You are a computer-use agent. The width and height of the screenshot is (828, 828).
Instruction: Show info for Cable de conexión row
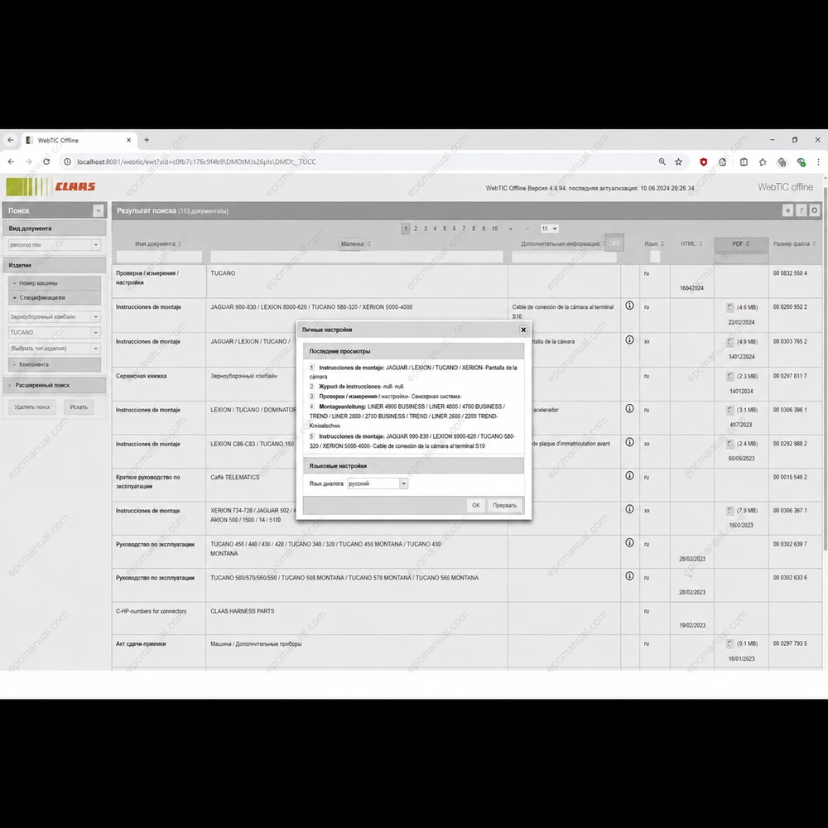pyautogui.click(x=629, y=306)
